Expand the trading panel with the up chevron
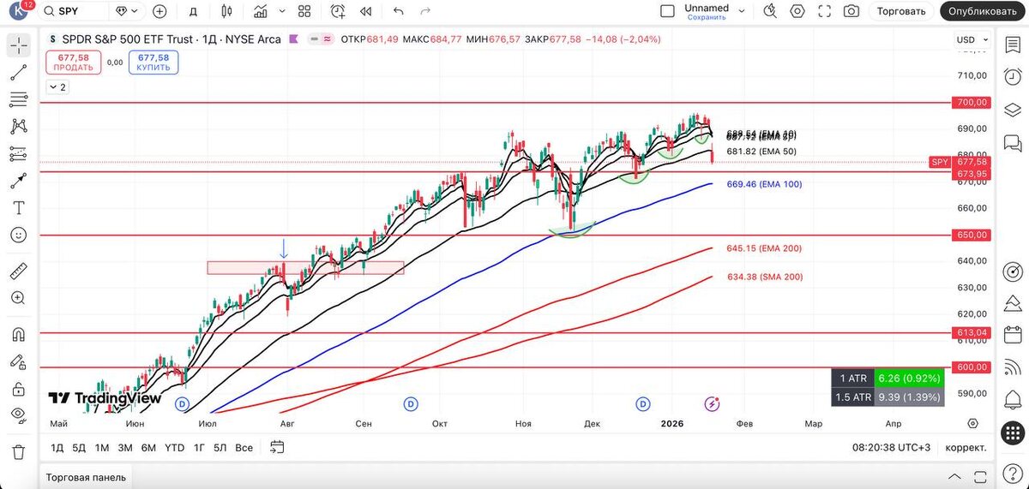Screen dimensions: 1029x489 coord(954,477)
